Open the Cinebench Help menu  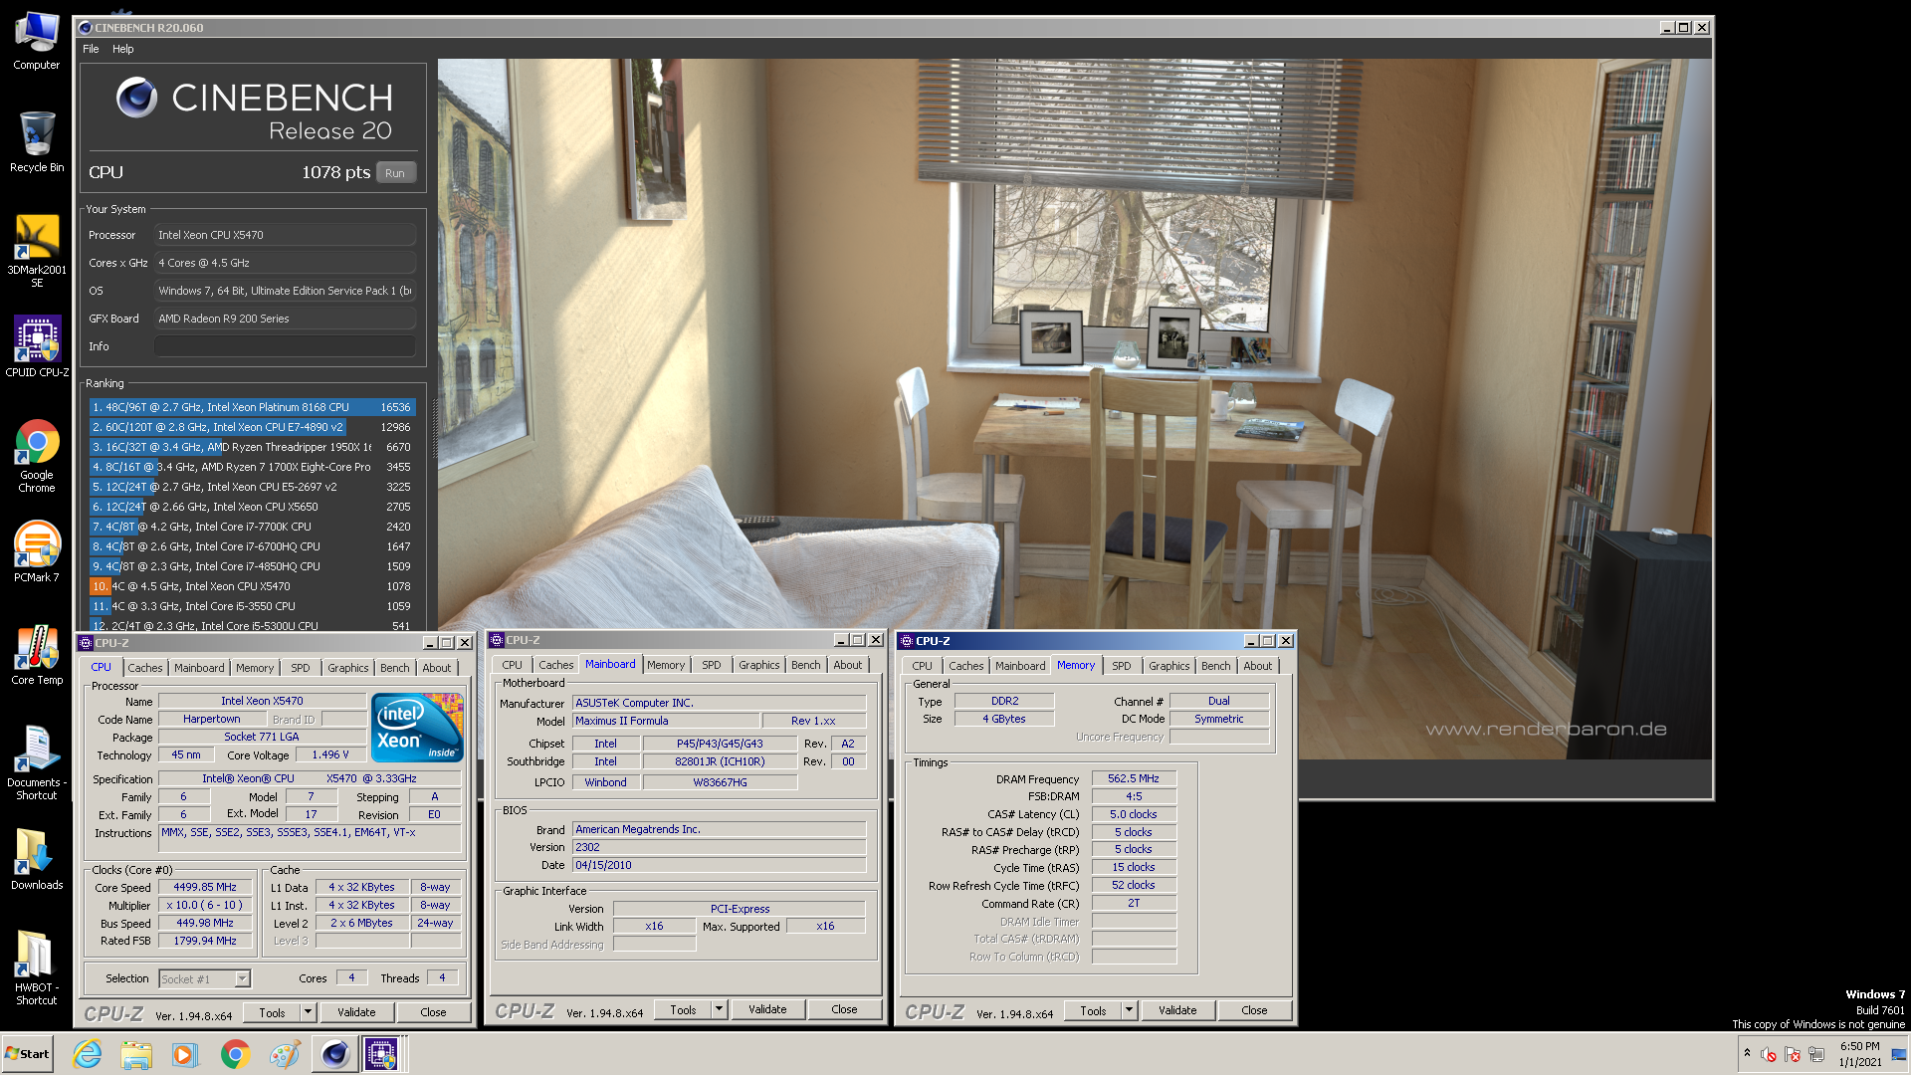coord(123,49)
